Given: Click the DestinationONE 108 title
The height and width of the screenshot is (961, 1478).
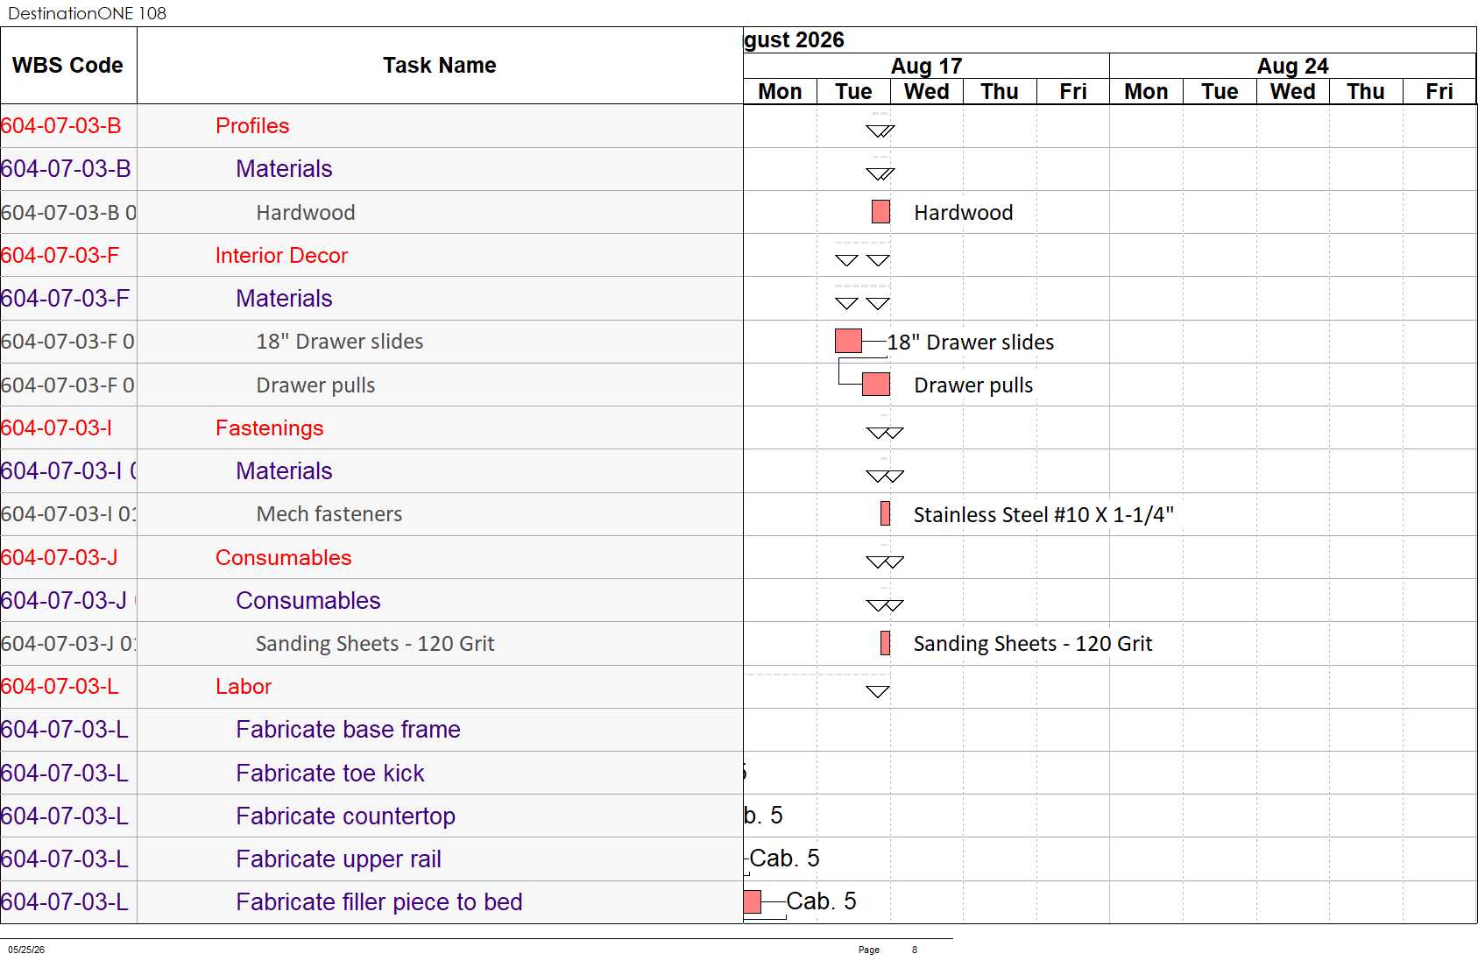Looking at the screenshot, I should click(87, 13).
